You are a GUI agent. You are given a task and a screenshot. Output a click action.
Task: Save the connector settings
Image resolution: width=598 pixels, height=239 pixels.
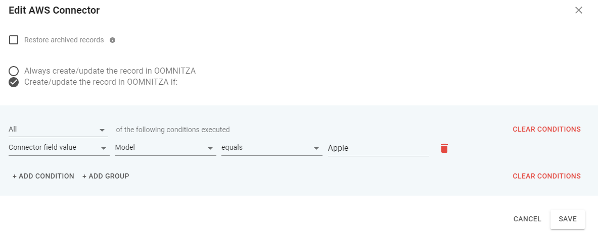(568, 219)
